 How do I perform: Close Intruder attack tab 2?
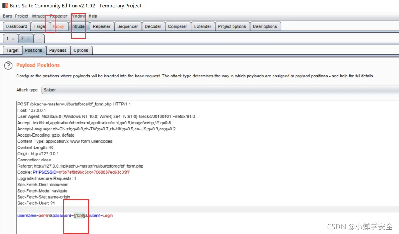click(28, 39)
